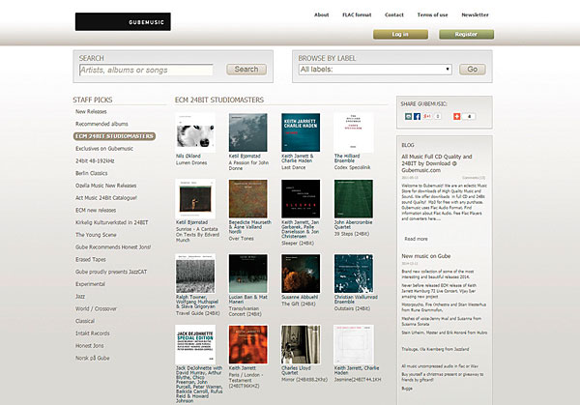The height and width of the screenshot is (405, 580).
Task: Open Transylvanian Concert album cover
Action: coord(247,274)
